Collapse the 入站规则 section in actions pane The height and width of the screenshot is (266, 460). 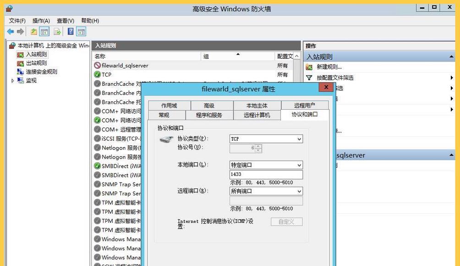click(451, 57)
